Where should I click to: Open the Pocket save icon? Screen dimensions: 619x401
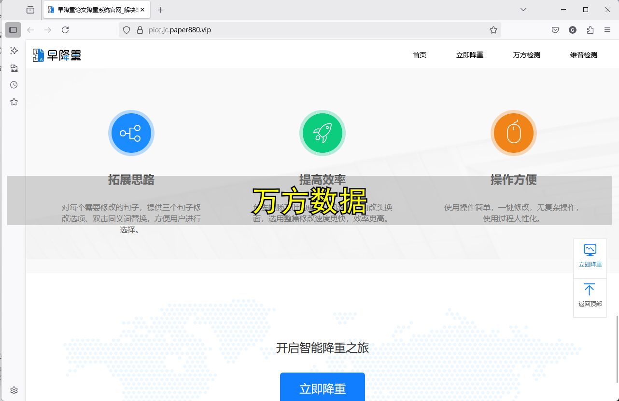pos(555,30)
